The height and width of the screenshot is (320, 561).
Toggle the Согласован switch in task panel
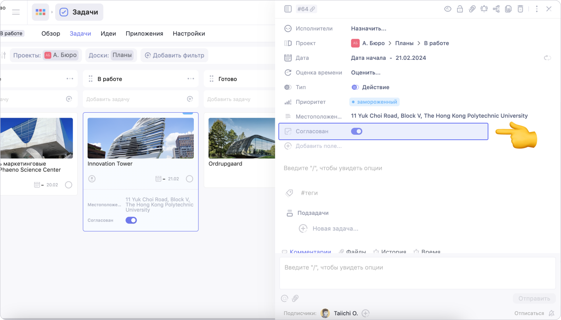357,131
